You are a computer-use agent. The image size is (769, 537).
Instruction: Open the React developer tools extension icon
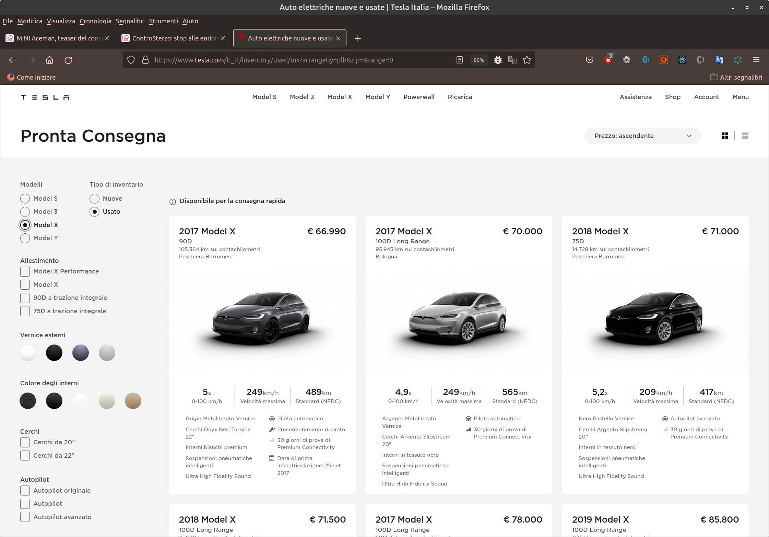(682, 60)
